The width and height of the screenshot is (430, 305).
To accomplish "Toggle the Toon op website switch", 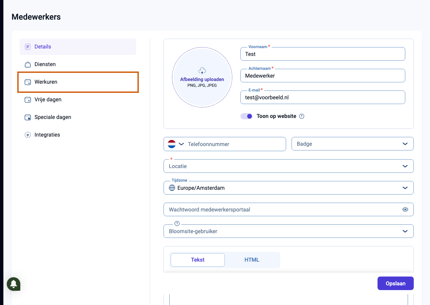I will tap(246, 116).
